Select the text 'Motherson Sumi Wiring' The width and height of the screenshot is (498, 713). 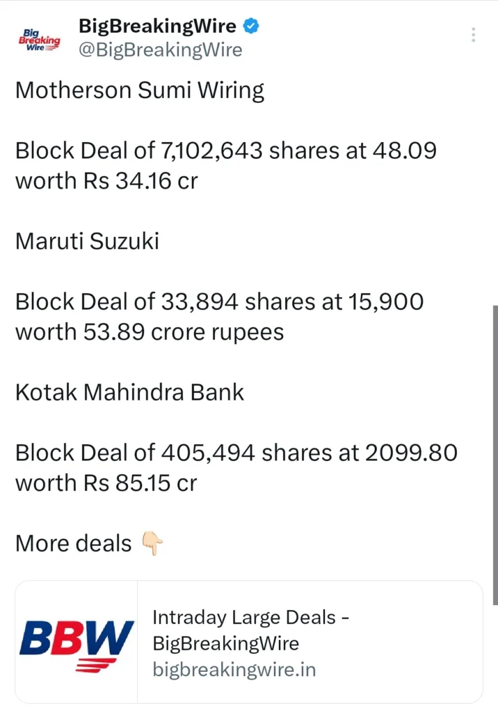tap(140, 91)
